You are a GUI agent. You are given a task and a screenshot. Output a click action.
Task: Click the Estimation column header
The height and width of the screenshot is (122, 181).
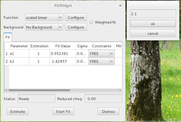coord(39,46)
